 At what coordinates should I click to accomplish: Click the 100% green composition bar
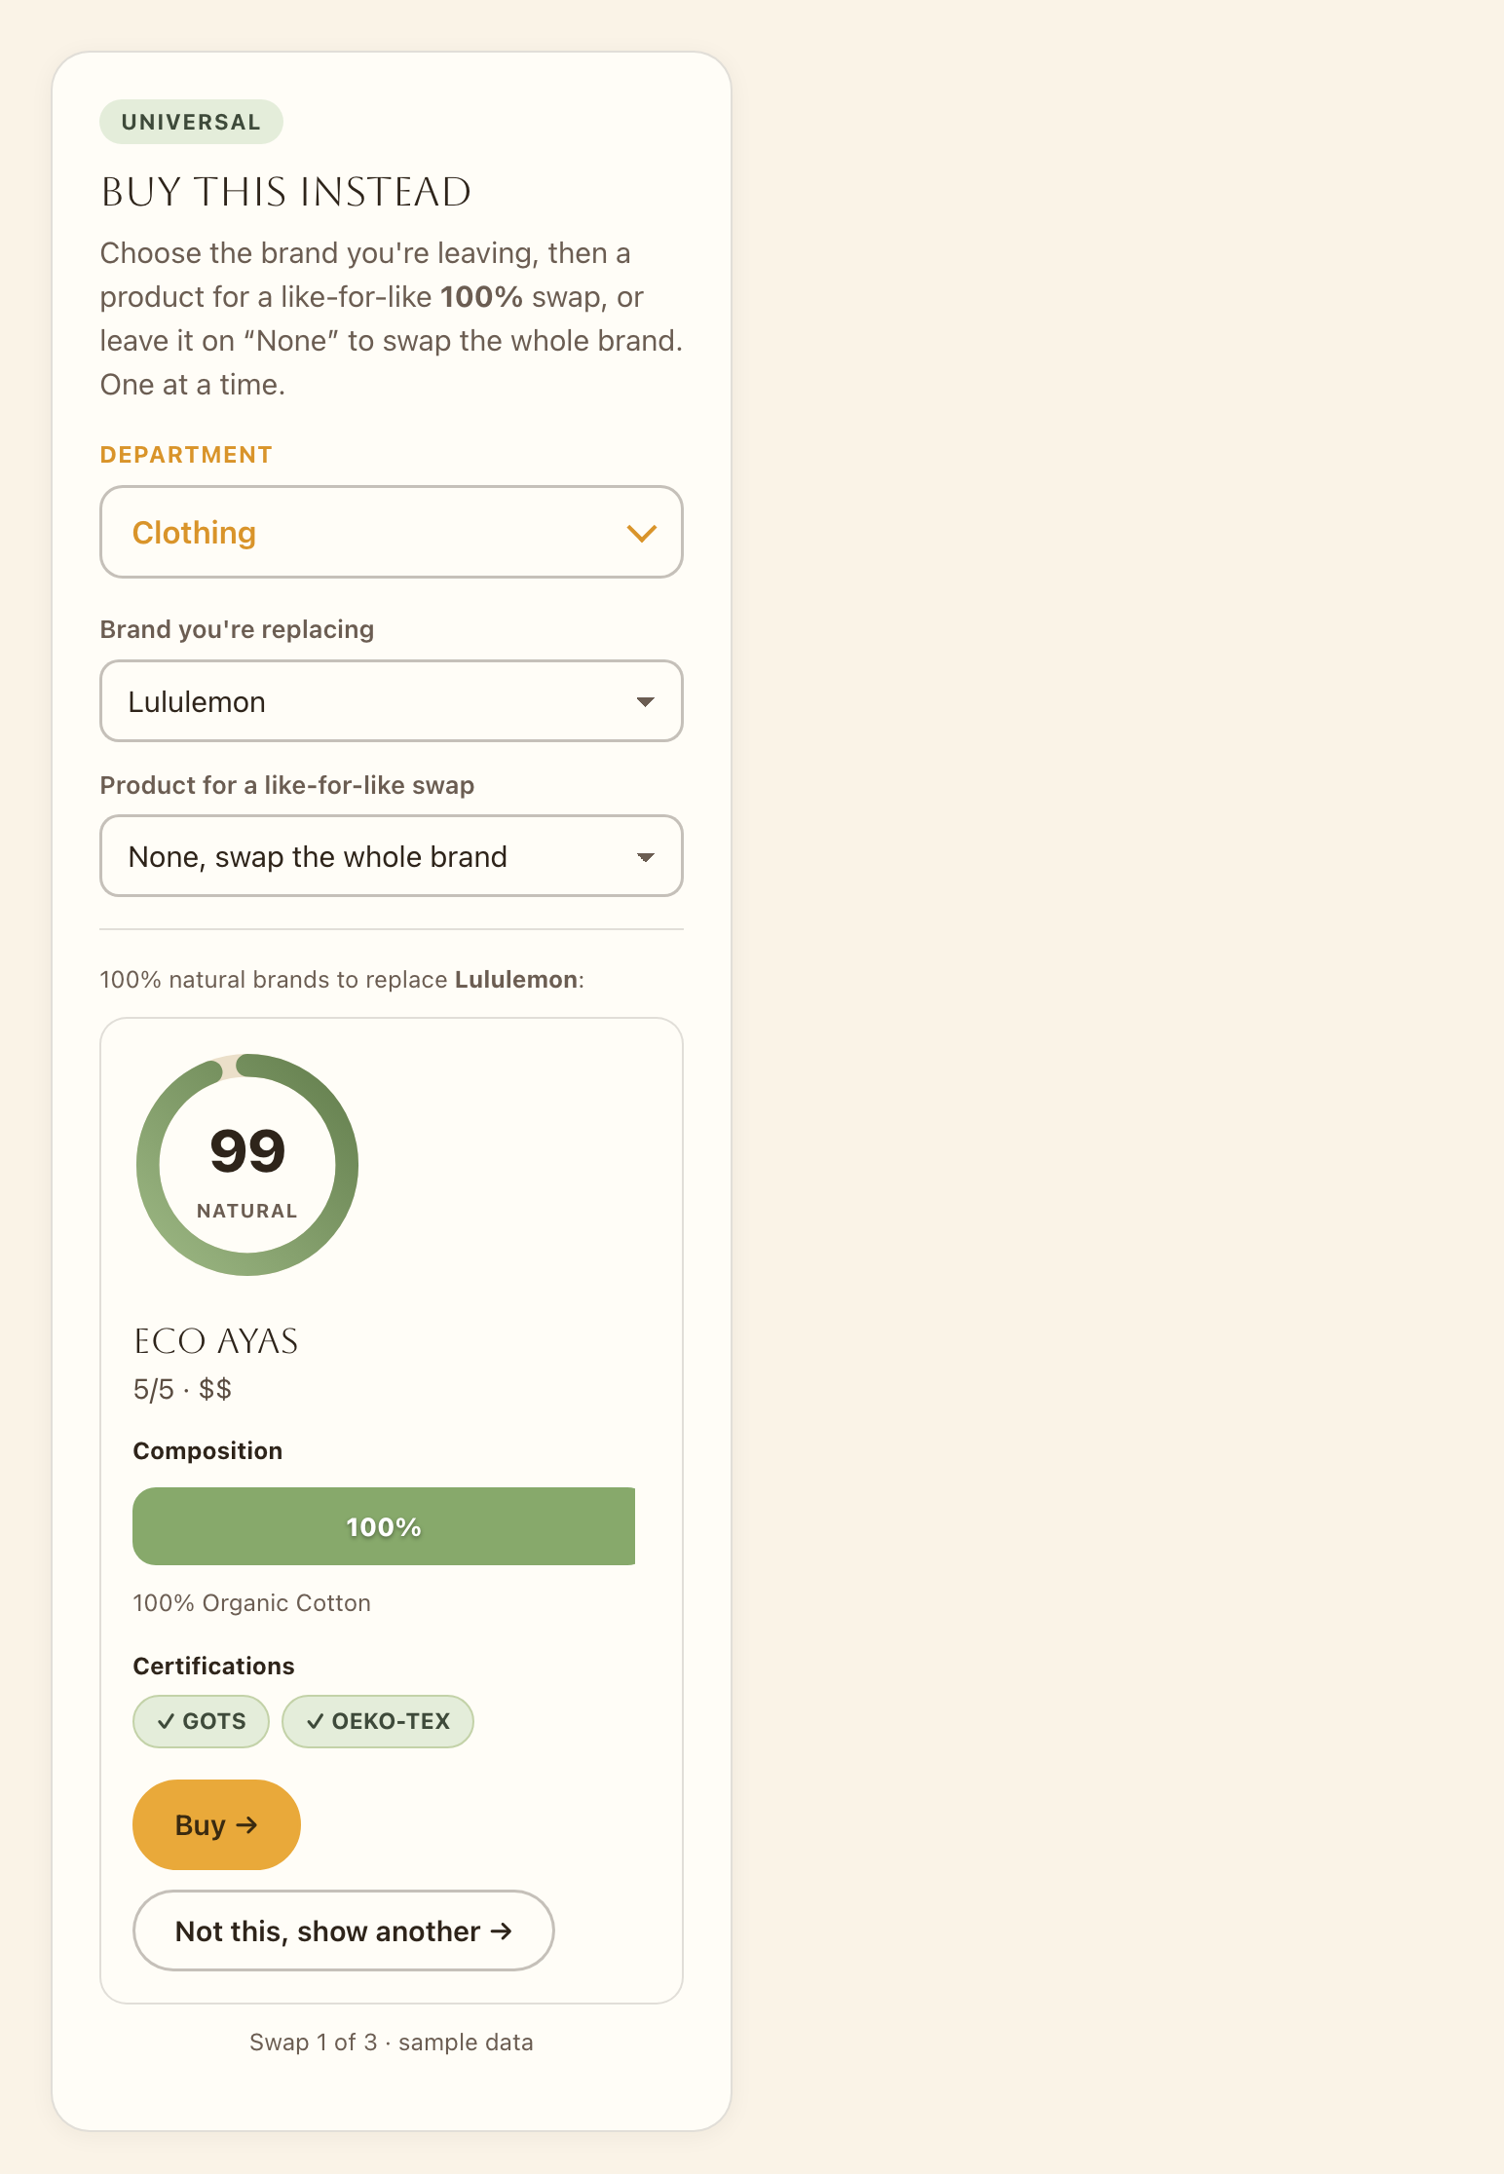point(384,1526)
